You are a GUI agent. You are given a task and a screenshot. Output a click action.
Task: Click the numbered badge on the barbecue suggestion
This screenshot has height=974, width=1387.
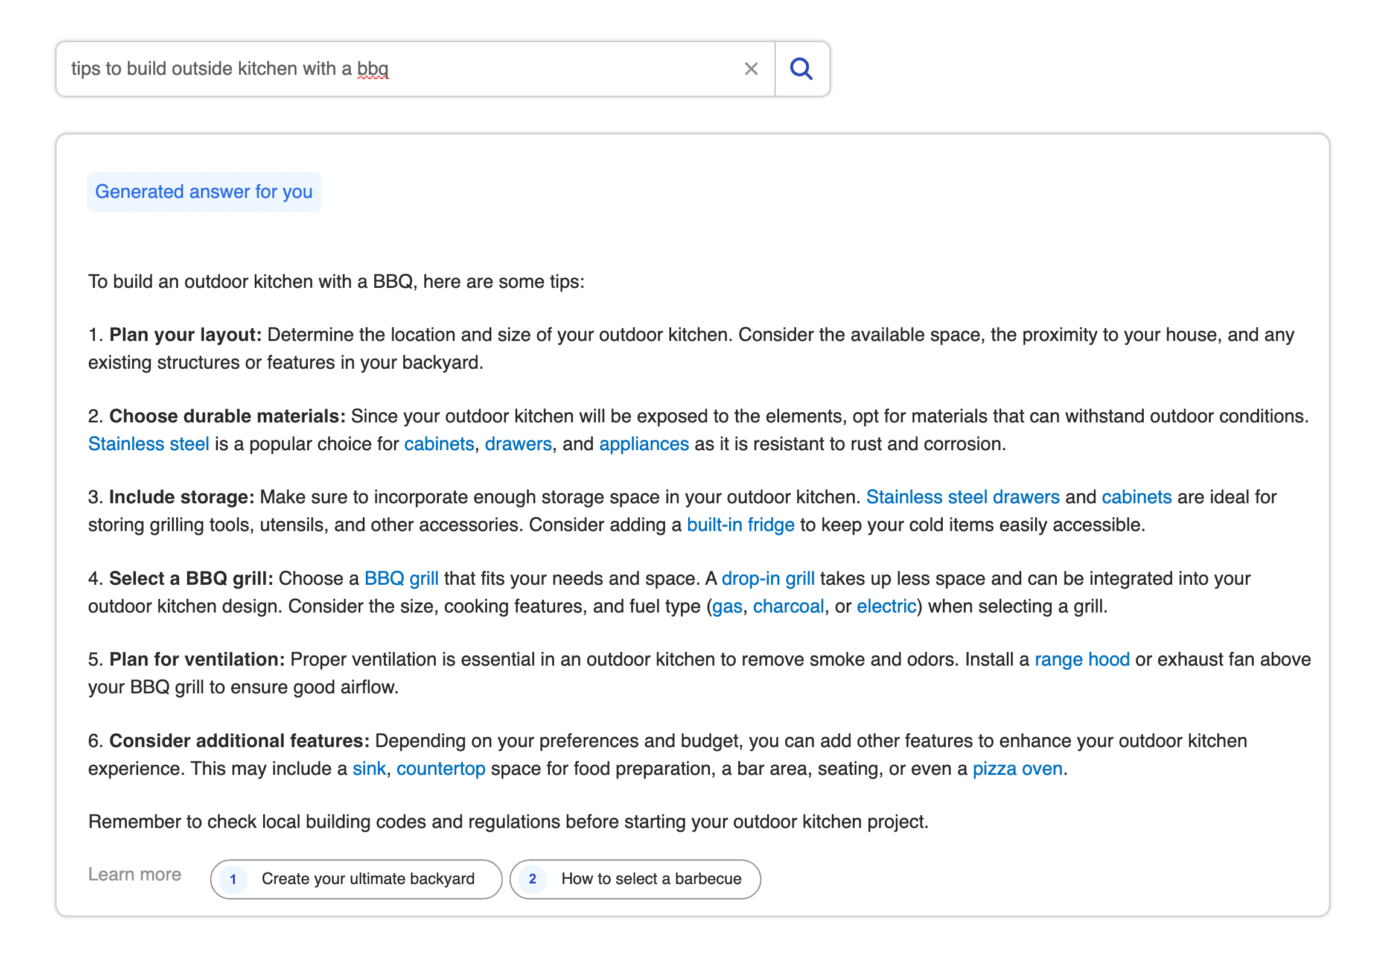532,879
